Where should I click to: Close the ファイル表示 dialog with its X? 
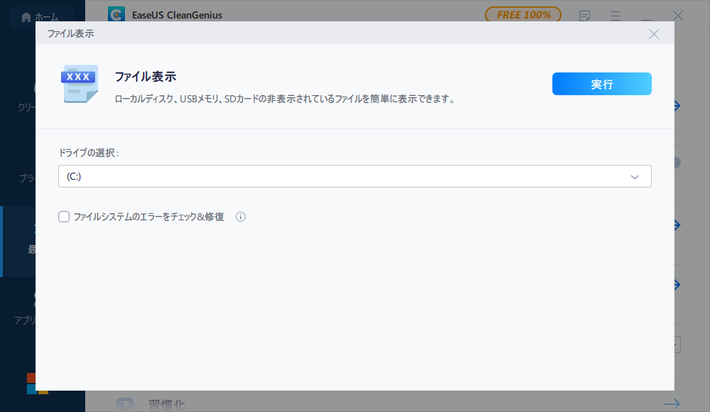(x=653, y=33)
